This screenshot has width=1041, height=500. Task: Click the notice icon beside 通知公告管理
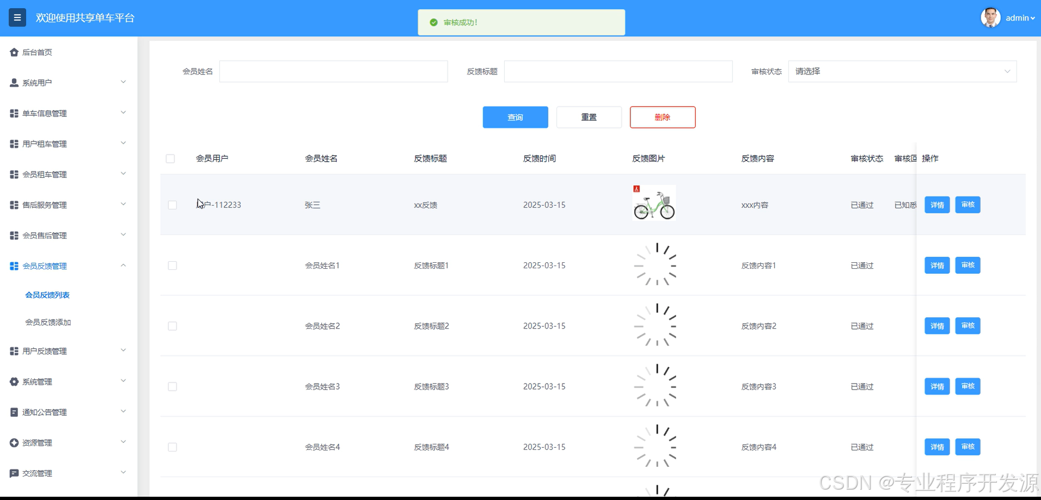[x=14, y=412]
